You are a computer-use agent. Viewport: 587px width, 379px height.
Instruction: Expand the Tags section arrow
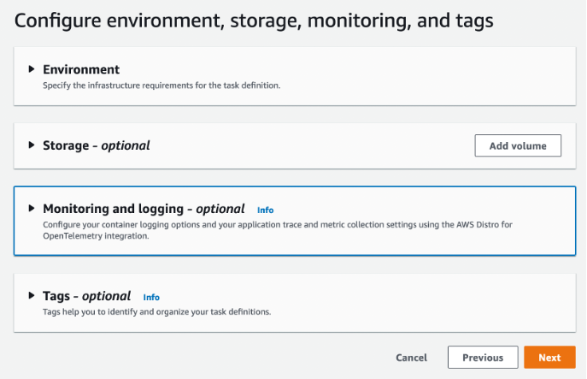[32, 296]
